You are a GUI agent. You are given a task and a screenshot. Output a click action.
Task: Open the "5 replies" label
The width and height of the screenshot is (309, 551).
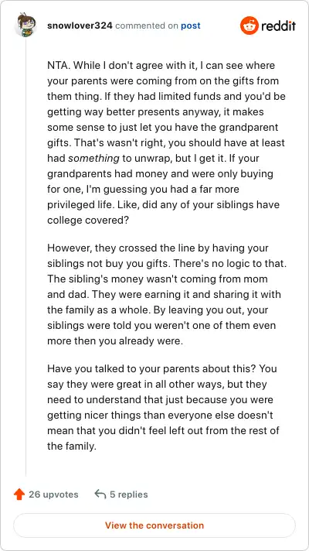(129, 495)
